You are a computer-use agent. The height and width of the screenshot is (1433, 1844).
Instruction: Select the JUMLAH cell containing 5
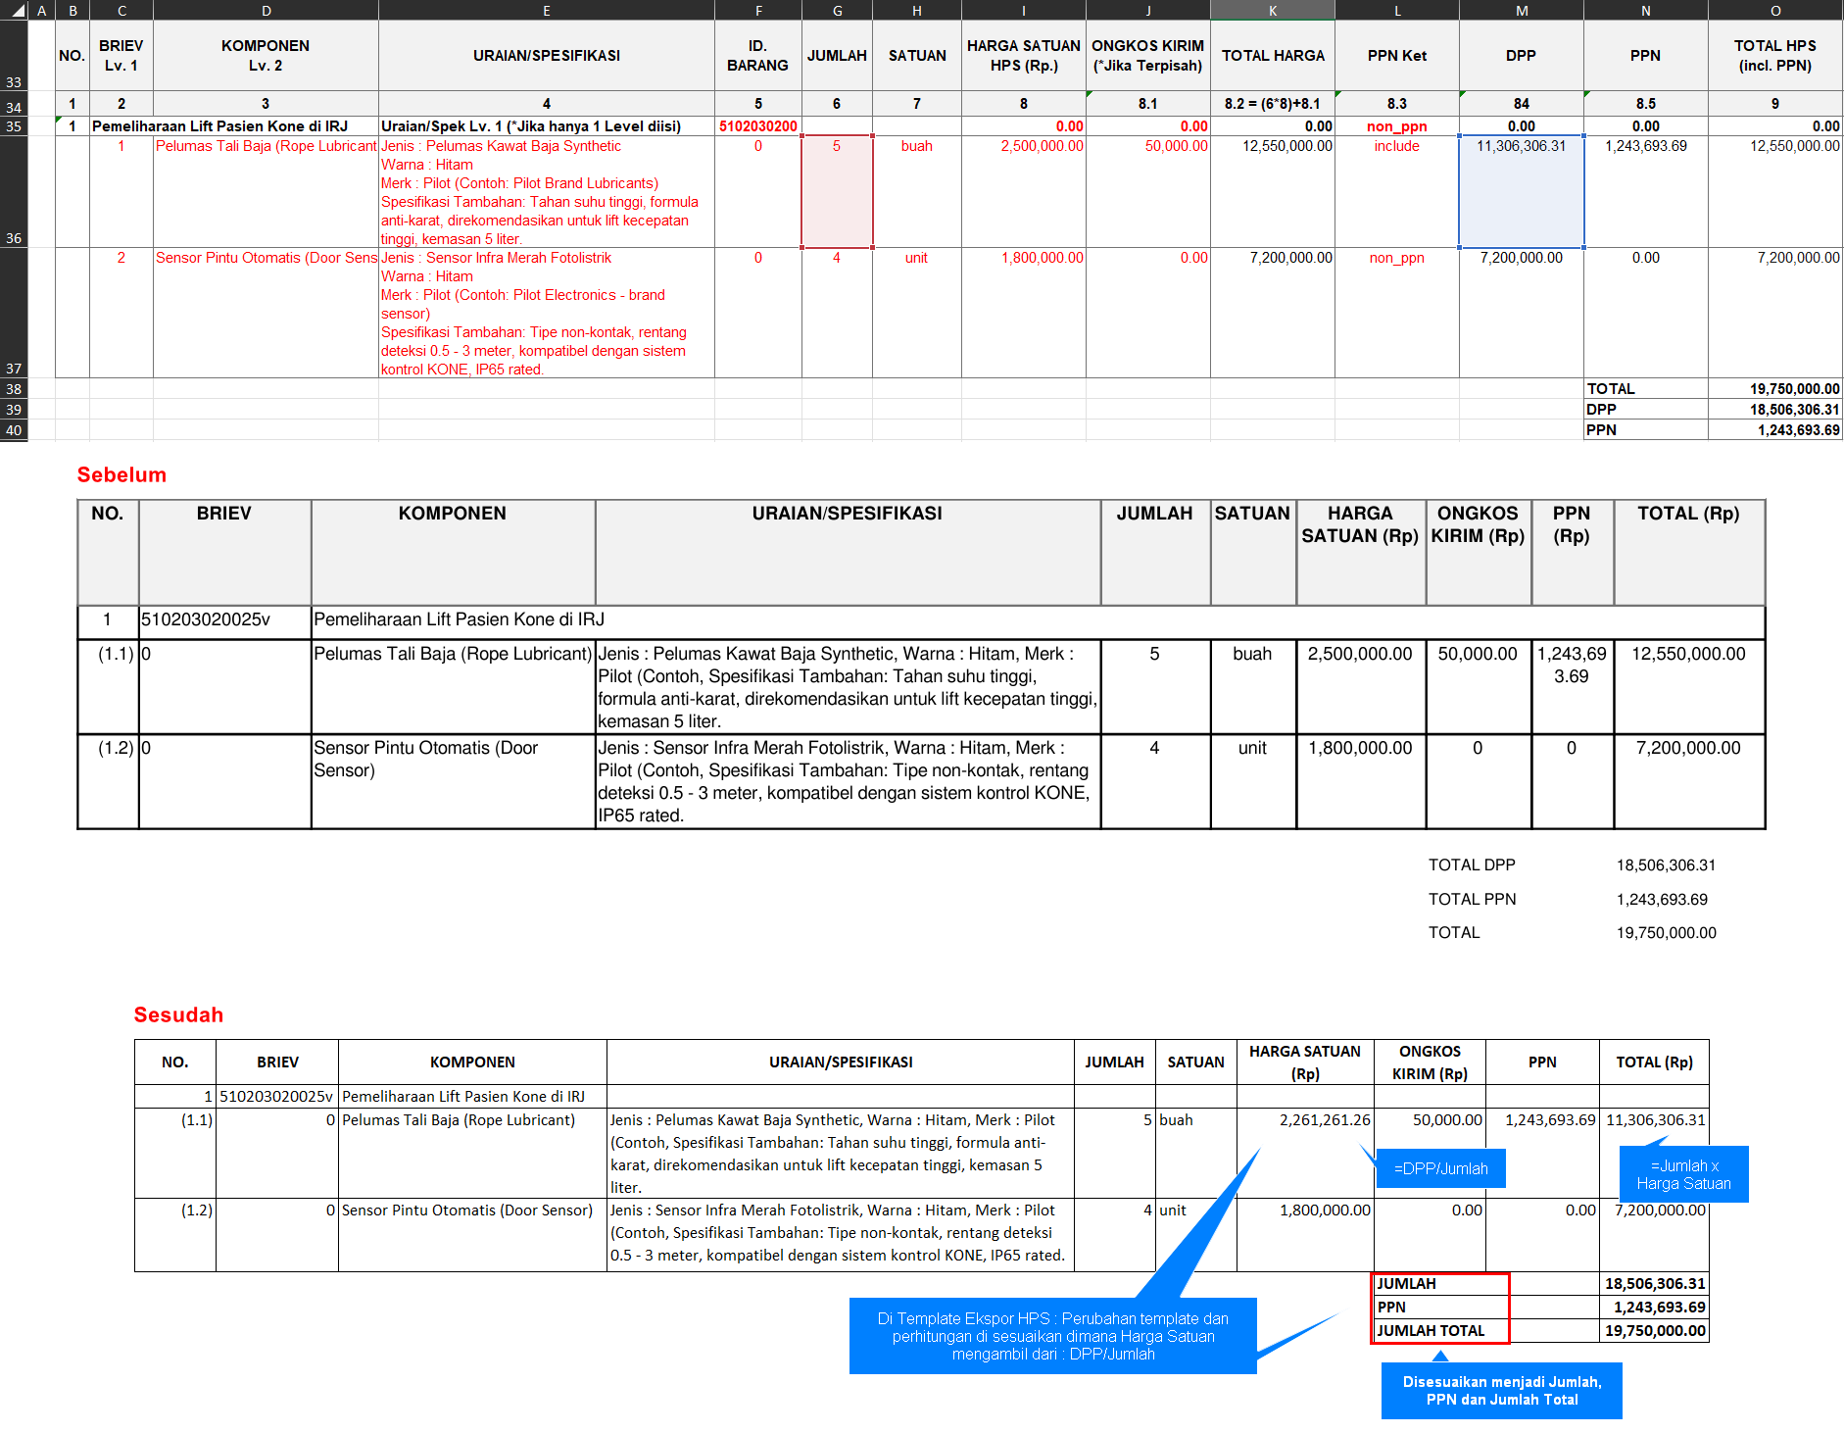[837, 191]
